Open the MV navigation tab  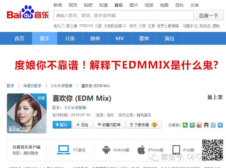pos(120,39)
